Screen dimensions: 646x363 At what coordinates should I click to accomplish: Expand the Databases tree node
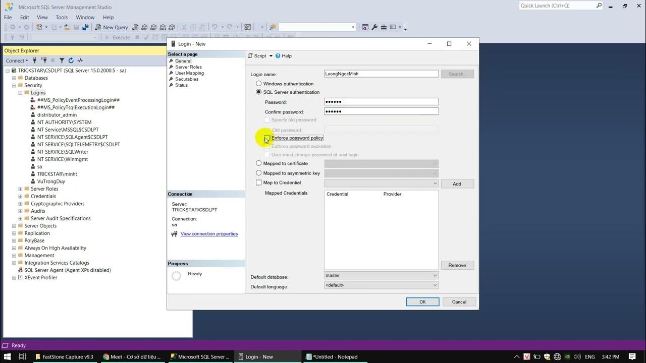[14, 78]
